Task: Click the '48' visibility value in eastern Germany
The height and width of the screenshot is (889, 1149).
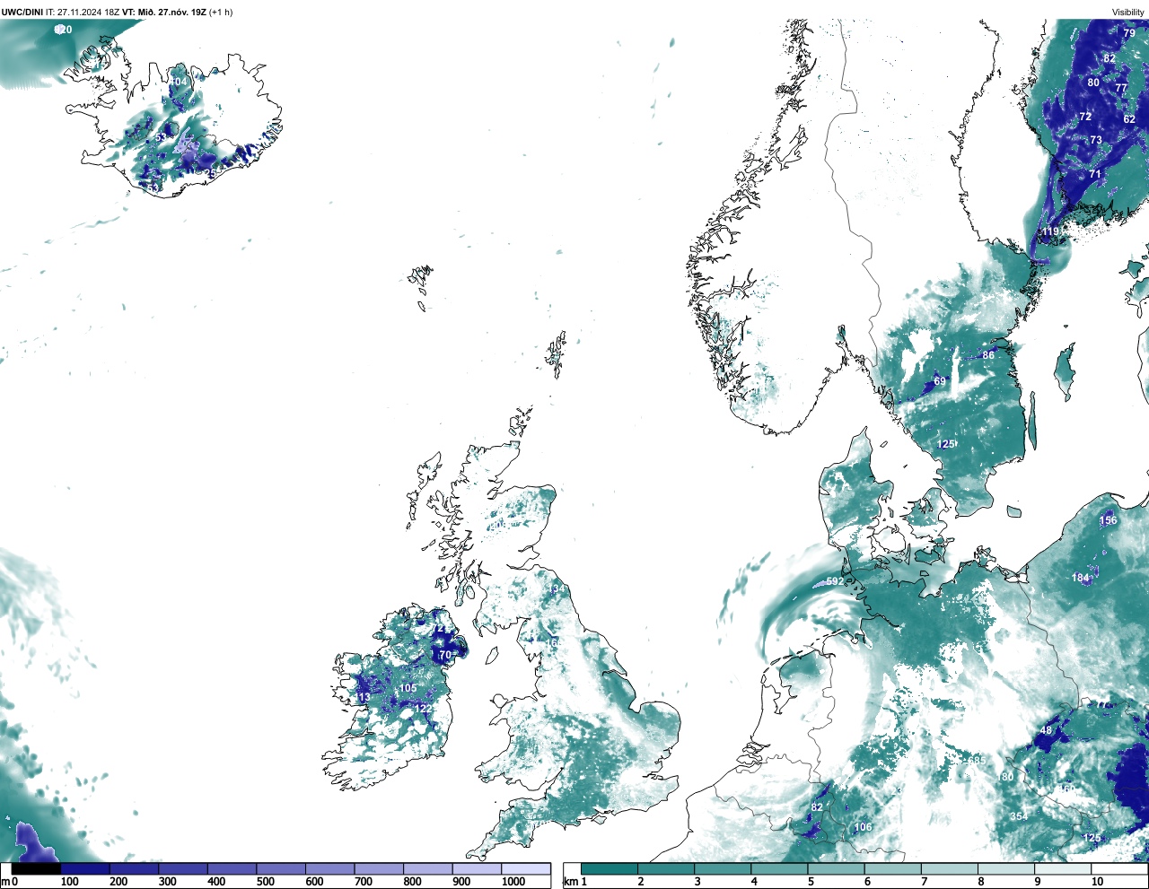Action: pyautogui.click(x=1046, y=730)
